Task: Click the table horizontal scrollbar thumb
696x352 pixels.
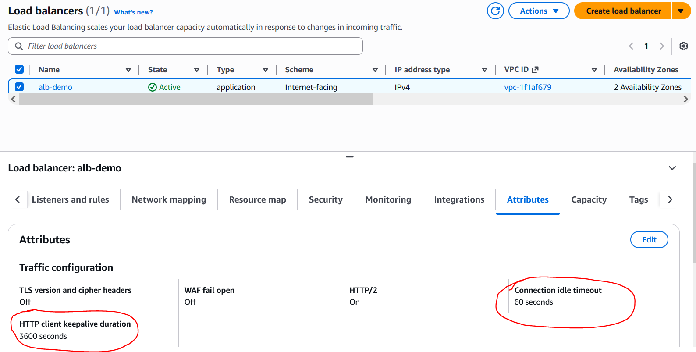Action: click(195, 100)
